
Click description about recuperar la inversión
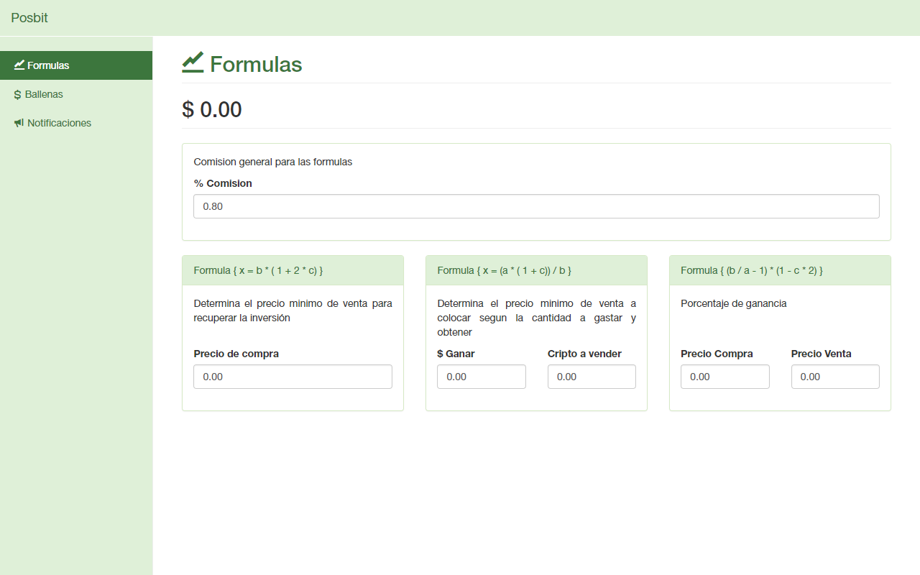[x=293, y=310]
